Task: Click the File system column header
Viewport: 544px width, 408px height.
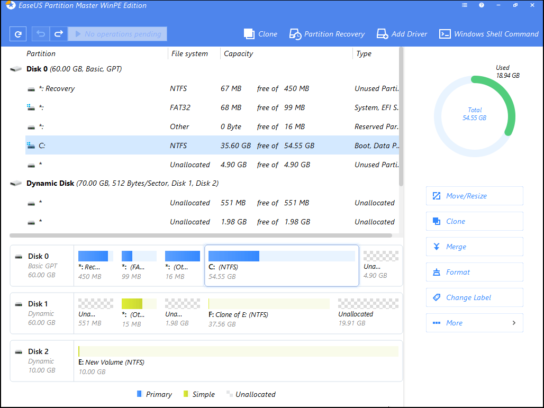Action: click(x=189, y=53)
